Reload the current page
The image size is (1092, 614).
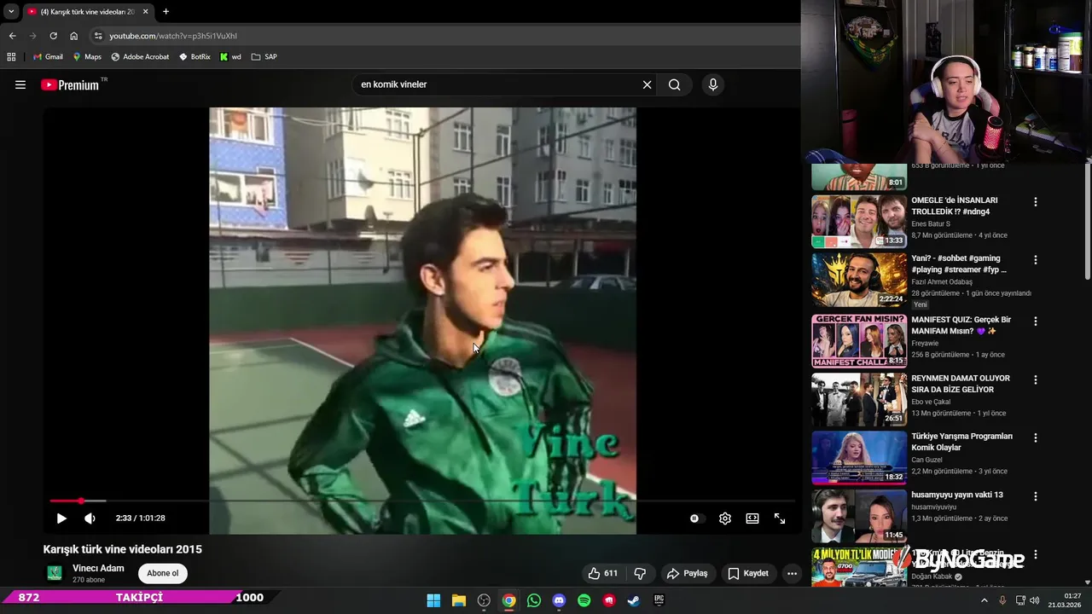pyautogui.click(x=53, y=36)
